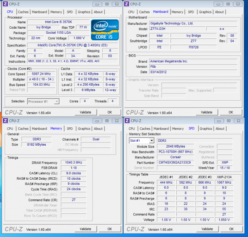248x237 pixels.
Task: Click the DRAM Frequency value 1040.3 MHz
Action: [x=74, y=162]
